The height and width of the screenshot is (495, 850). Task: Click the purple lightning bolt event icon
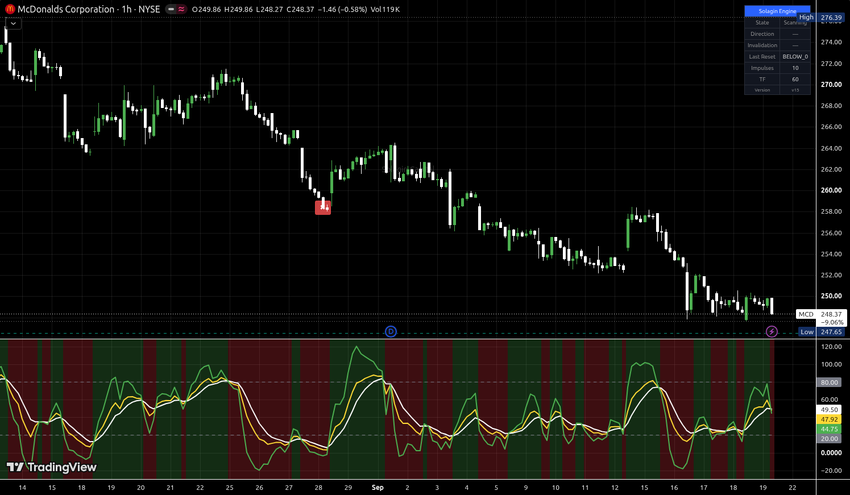pos(772,331)
